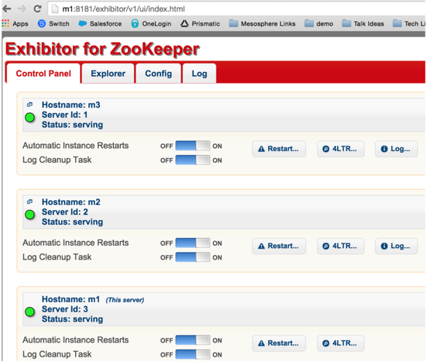This screenshot has height=362, width=427.
Task: Click Restart... button for host m3
Action: click(x=279, y=149)
